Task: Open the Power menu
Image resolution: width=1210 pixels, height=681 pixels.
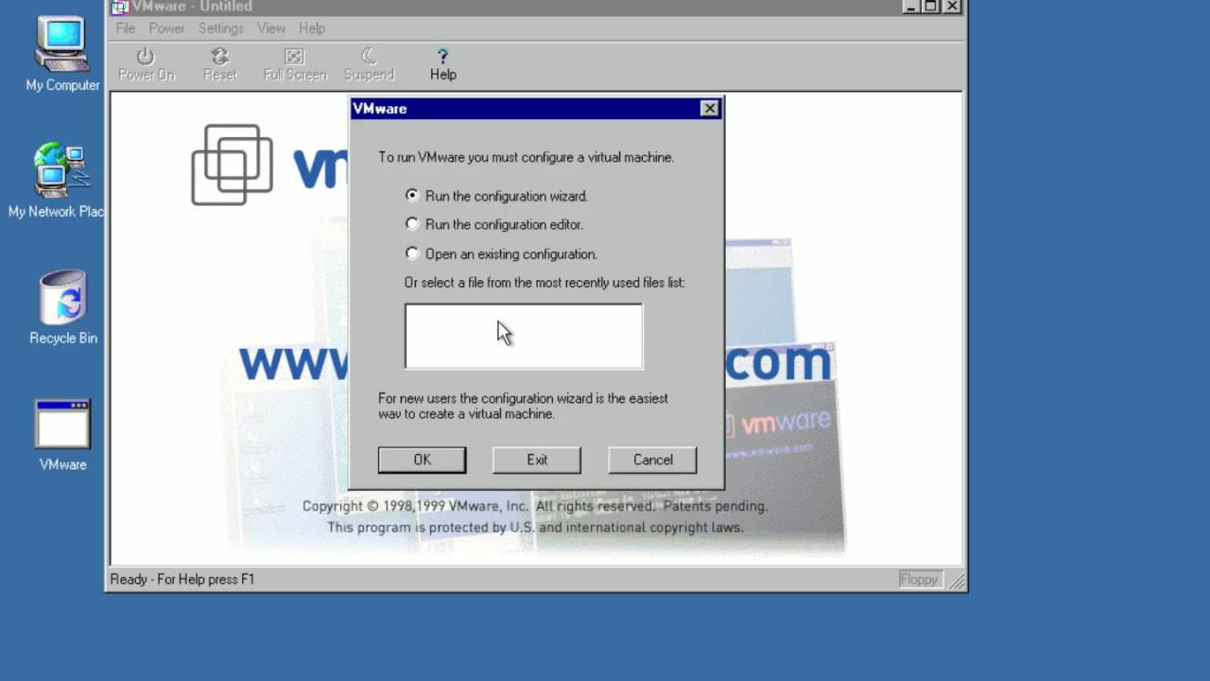Action: [166, 28]
